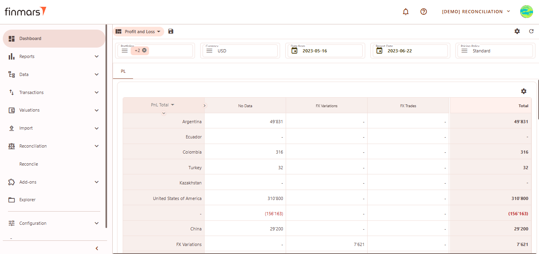539x254 pixels.
Task: Expand the Transactions sidebar section
Action: (x=54, y=92)
